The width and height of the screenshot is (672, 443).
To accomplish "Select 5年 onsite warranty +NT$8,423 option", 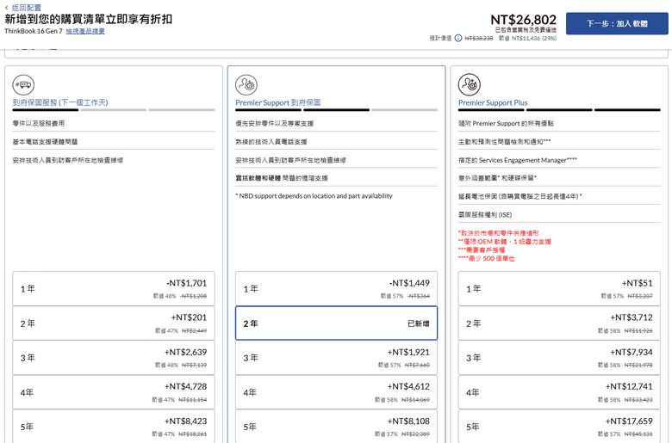I will pos(114,427).
